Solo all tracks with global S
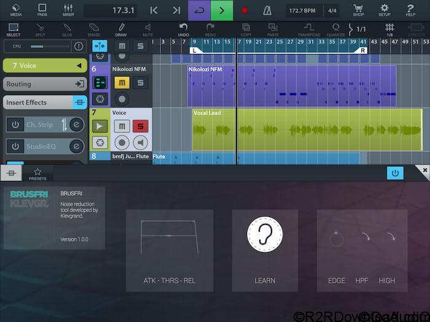The image size is (430, 322). (141, 46)
